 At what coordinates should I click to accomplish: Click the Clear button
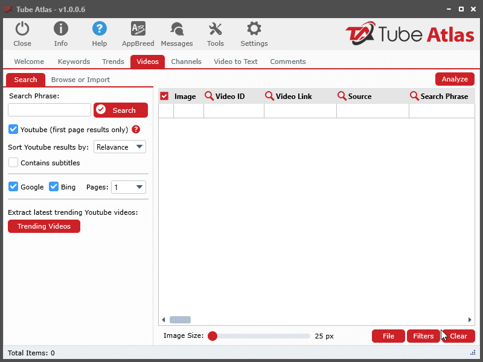tap(458, 336)
